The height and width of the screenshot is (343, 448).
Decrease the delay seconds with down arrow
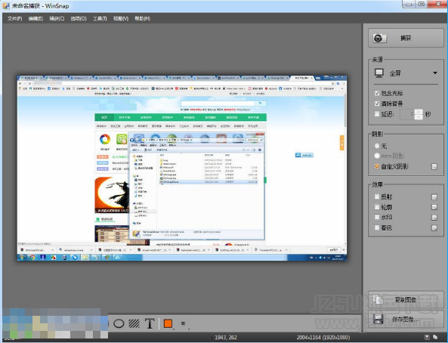tap(419, 116)
